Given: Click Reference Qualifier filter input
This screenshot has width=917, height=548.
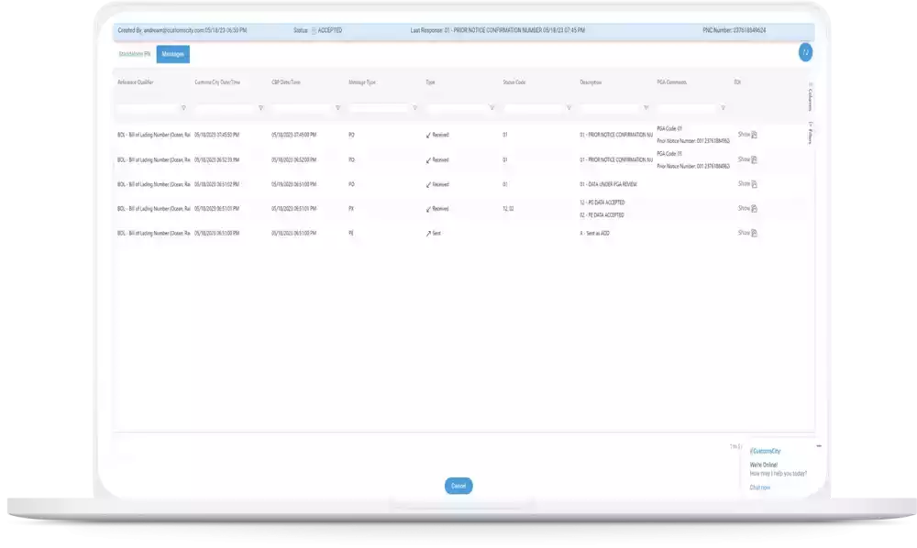Looking at the screenshot, I should click(148, 108).
